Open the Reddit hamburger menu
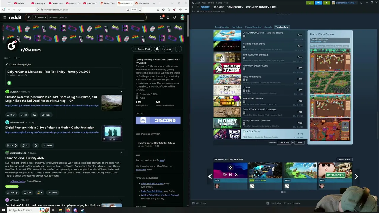The image size is (379, 213). pyautogui.click(x=4, y=17)
